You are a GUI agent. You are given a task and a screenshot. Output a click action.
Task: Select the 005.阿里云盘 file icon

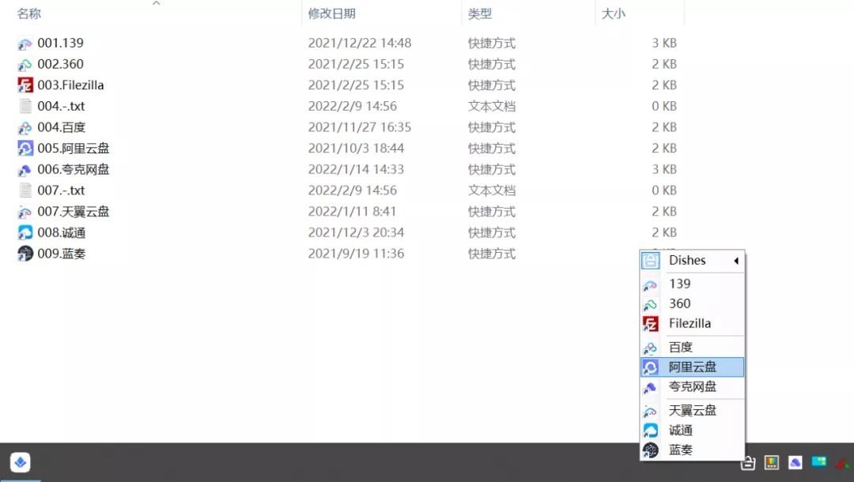tap(25, 149)
